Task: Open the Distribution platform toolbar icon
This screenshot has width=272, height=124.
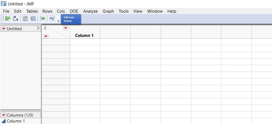Action: pos(8,19)
